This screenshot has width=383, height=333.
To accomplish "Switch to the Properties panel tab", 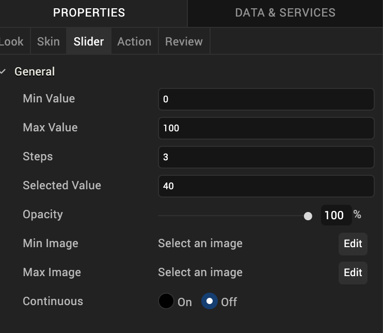I will pos(89,13).
